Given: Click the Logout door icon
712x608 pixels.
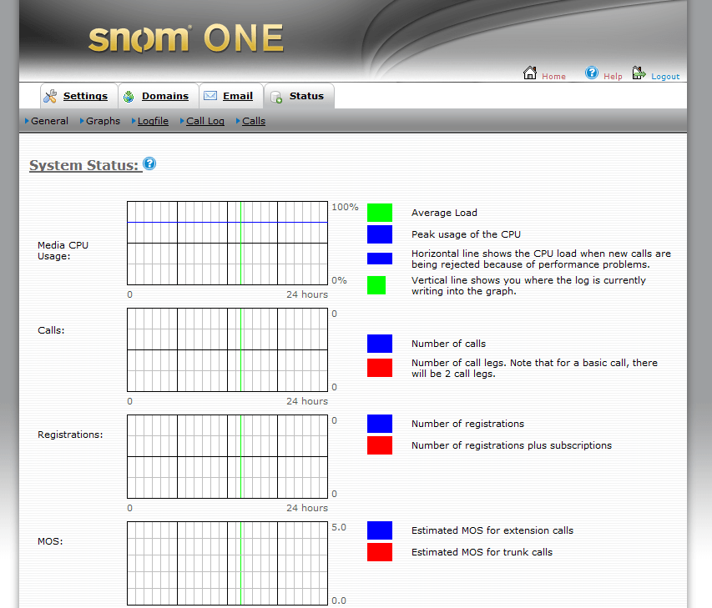Looking at the screenshot, I should [x=639, y=73].
